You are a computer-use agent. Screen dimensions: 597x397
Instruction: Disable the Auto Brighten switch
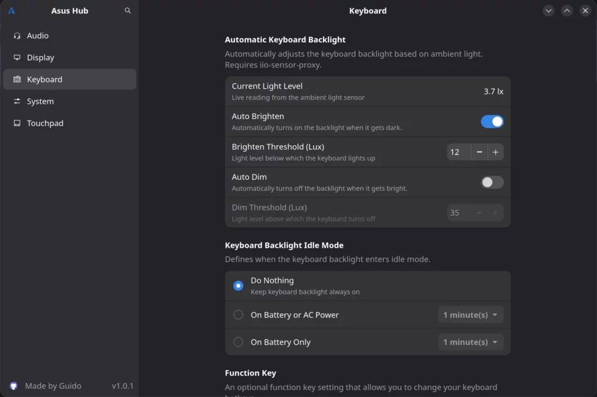pyautogui.click(x=491, y=121)
